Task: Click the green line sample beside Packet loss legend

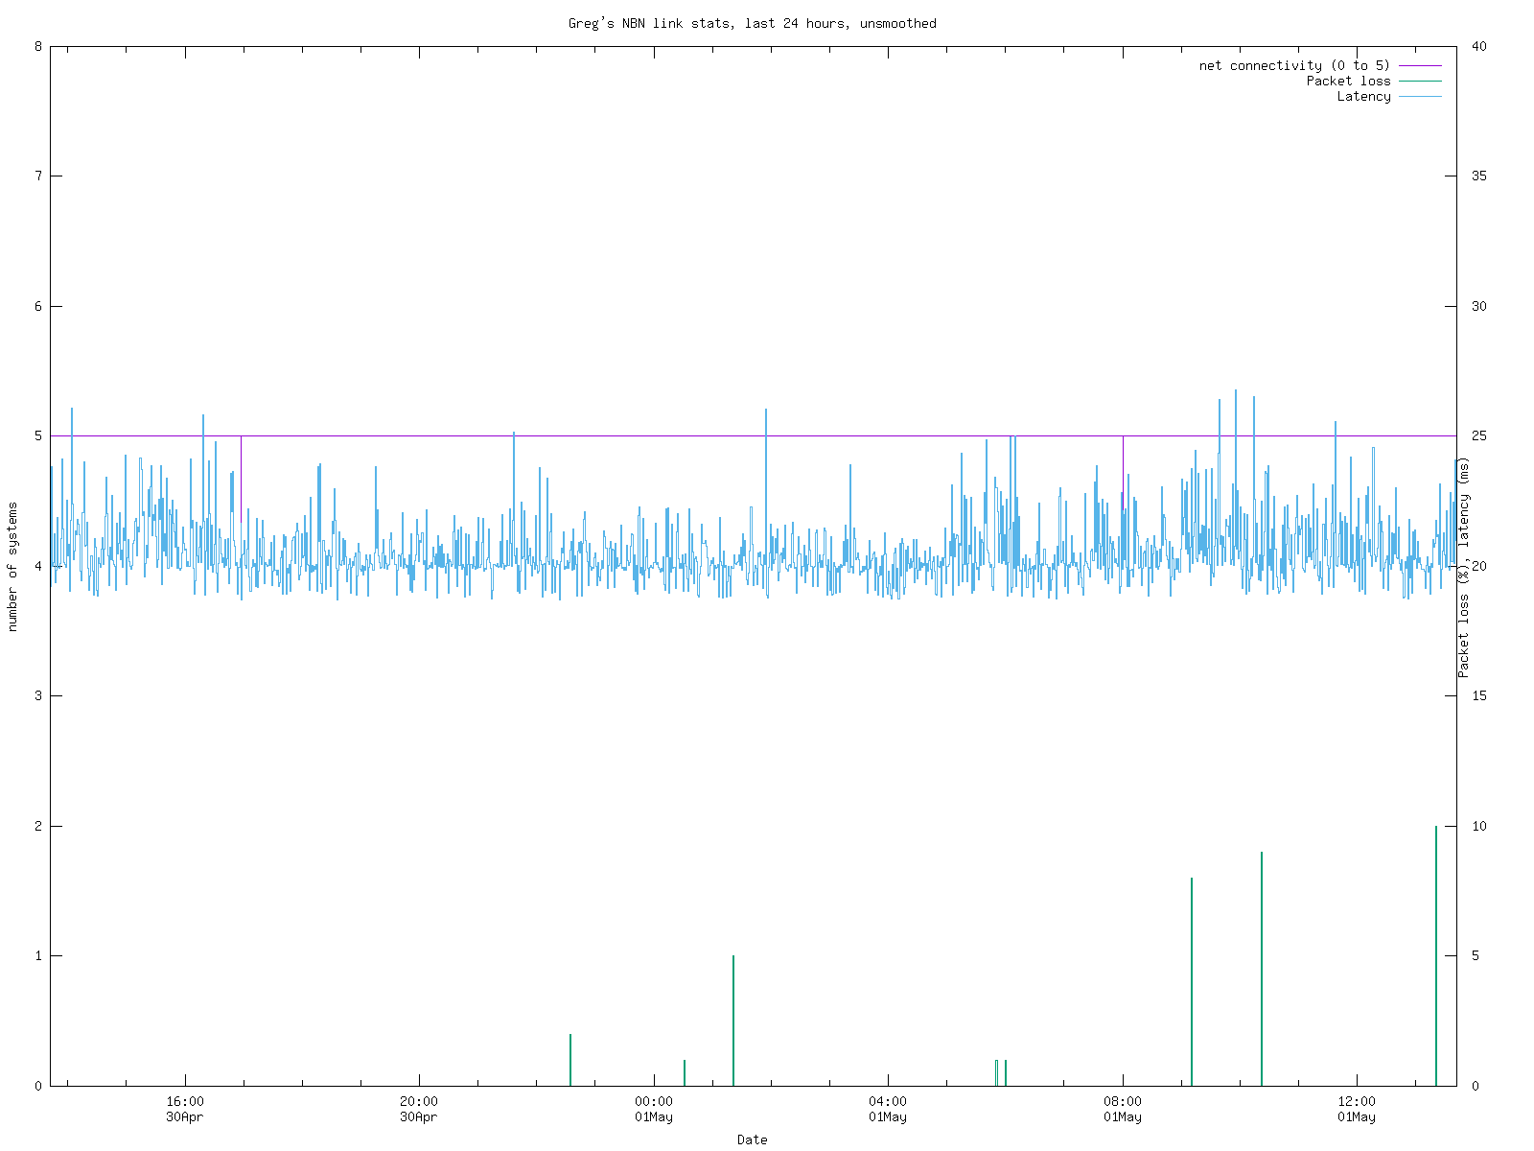Action: (1420, 81)
